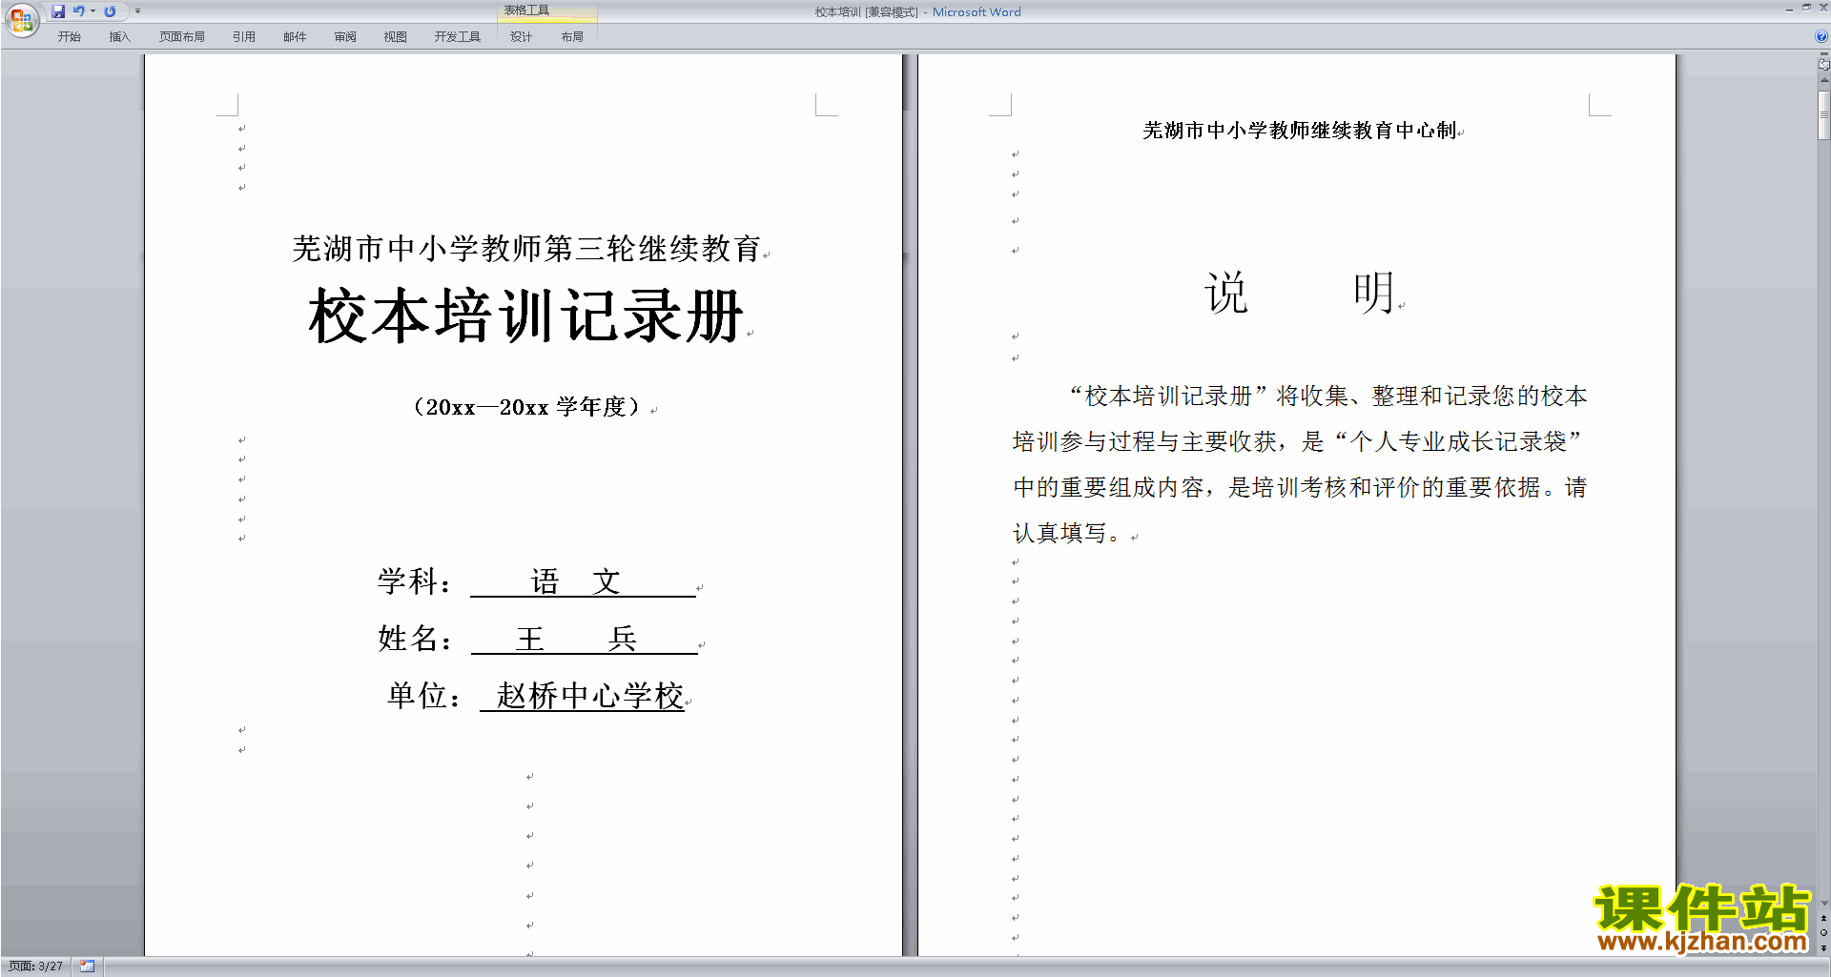The width and height of the screenshot is (1831, 977).
Task: Toggle the ruler icon above the scrollbar
Action: (1823, 65)
